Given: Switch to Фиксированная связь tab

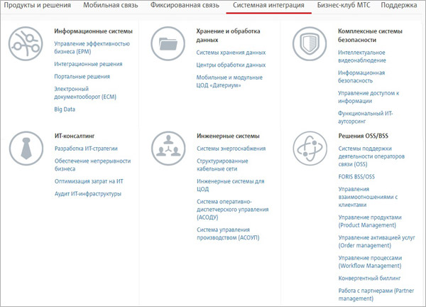Looking at the screenshot, I should (185, 5).
